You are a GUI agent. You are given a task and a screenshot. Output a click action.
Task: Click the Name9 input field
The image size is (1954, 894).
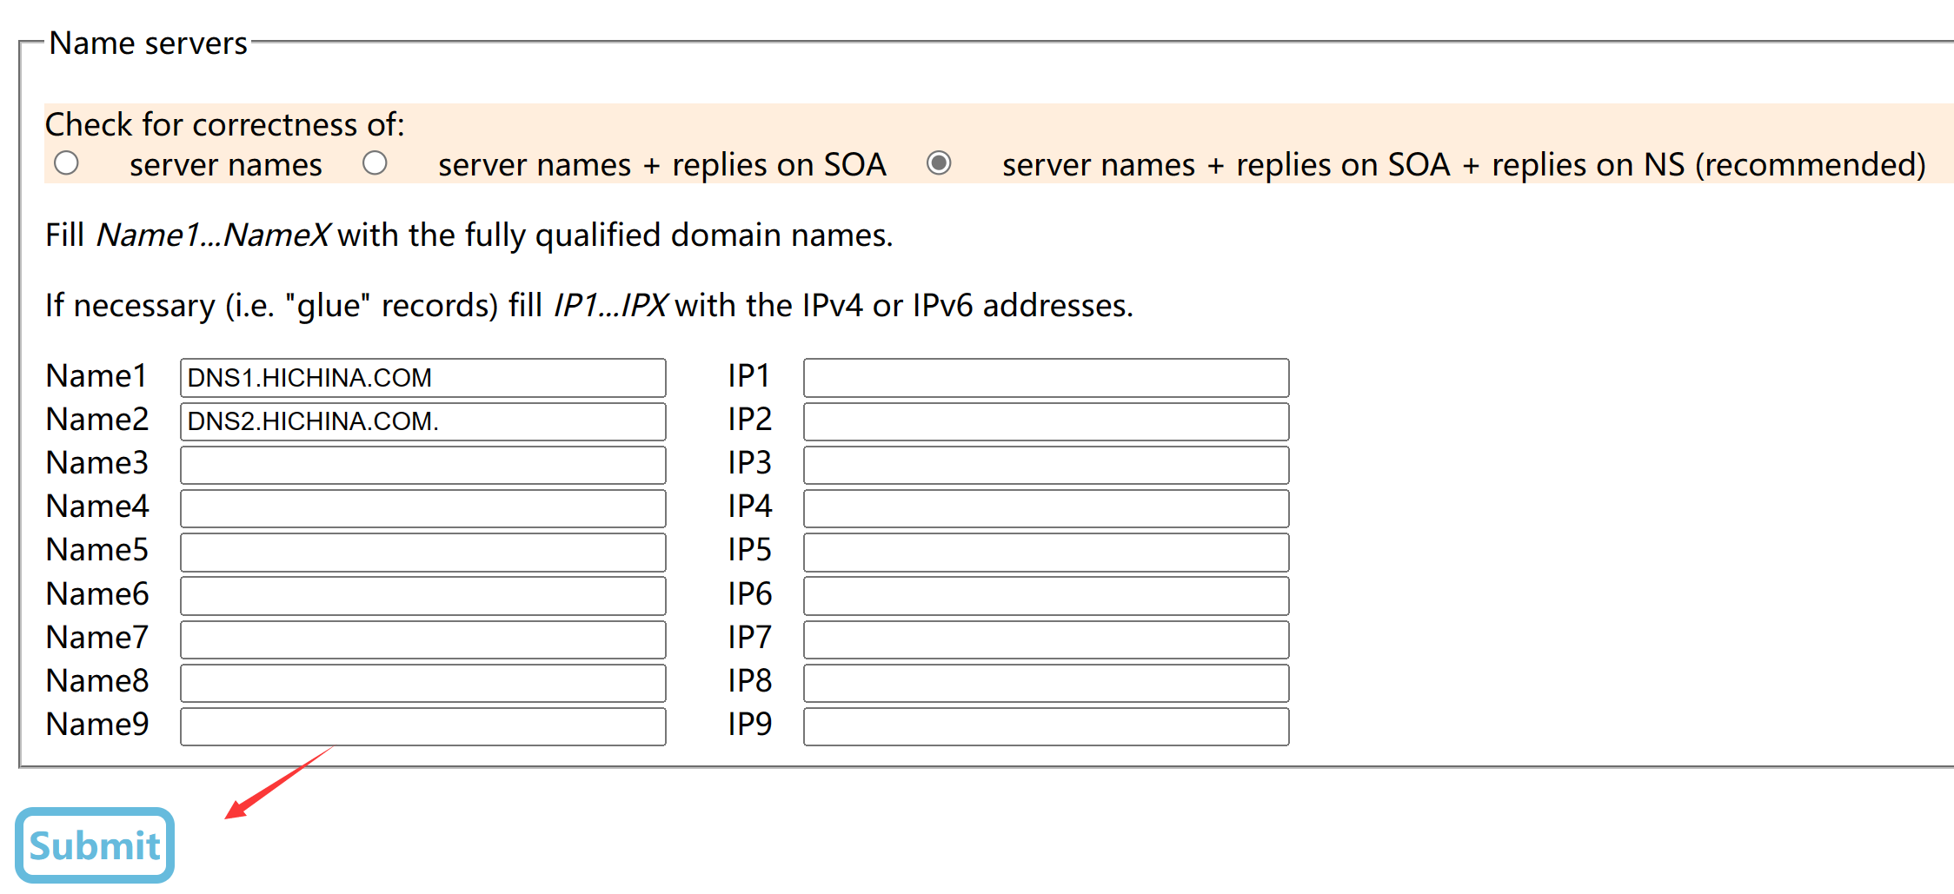point(422,726)
